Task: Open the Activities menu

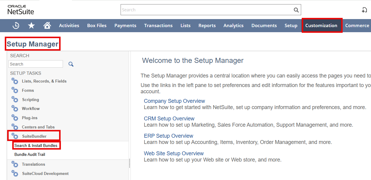Action: coord(69,26)
